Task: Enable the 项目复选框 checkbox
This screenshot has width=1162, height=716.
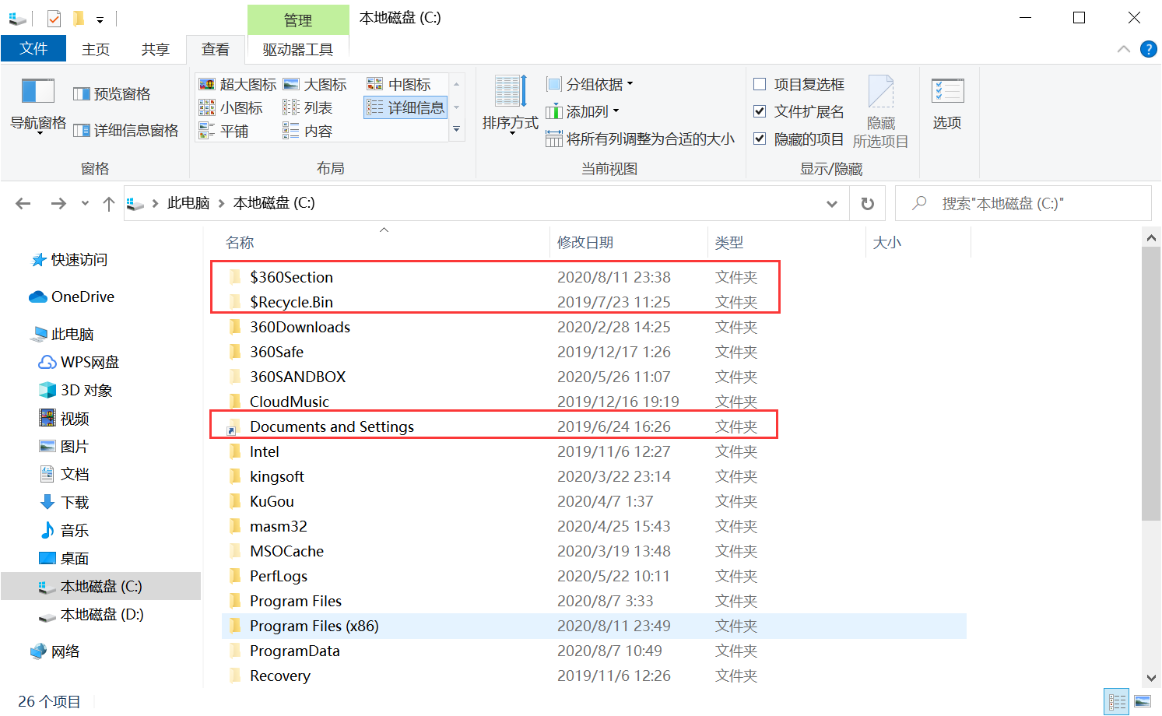Action: [x=760, y=84]
